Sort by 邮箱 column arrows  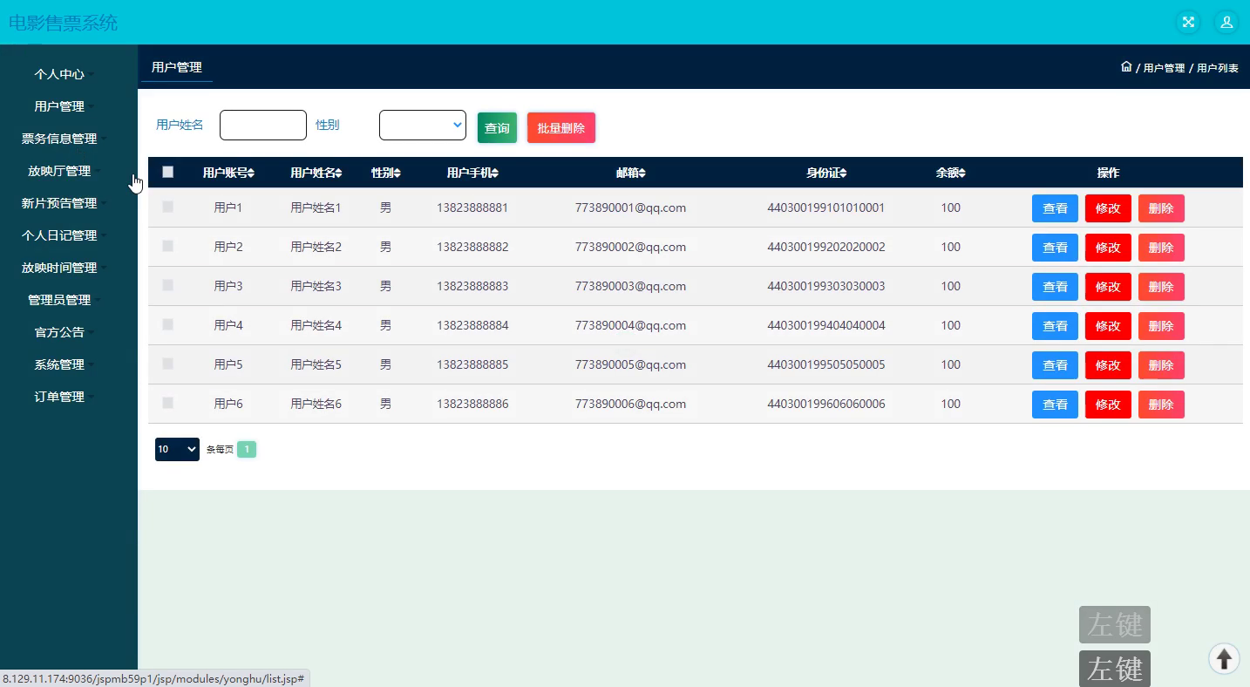pyautogui.click(x=642, y=173)
